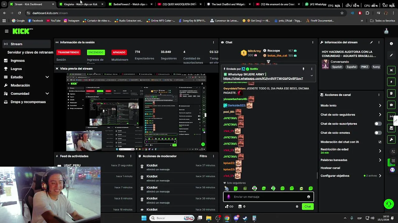Click the chat bubble icon in the right sidebar
Screen dimensions: 398x223
click(x=391, y=105)
